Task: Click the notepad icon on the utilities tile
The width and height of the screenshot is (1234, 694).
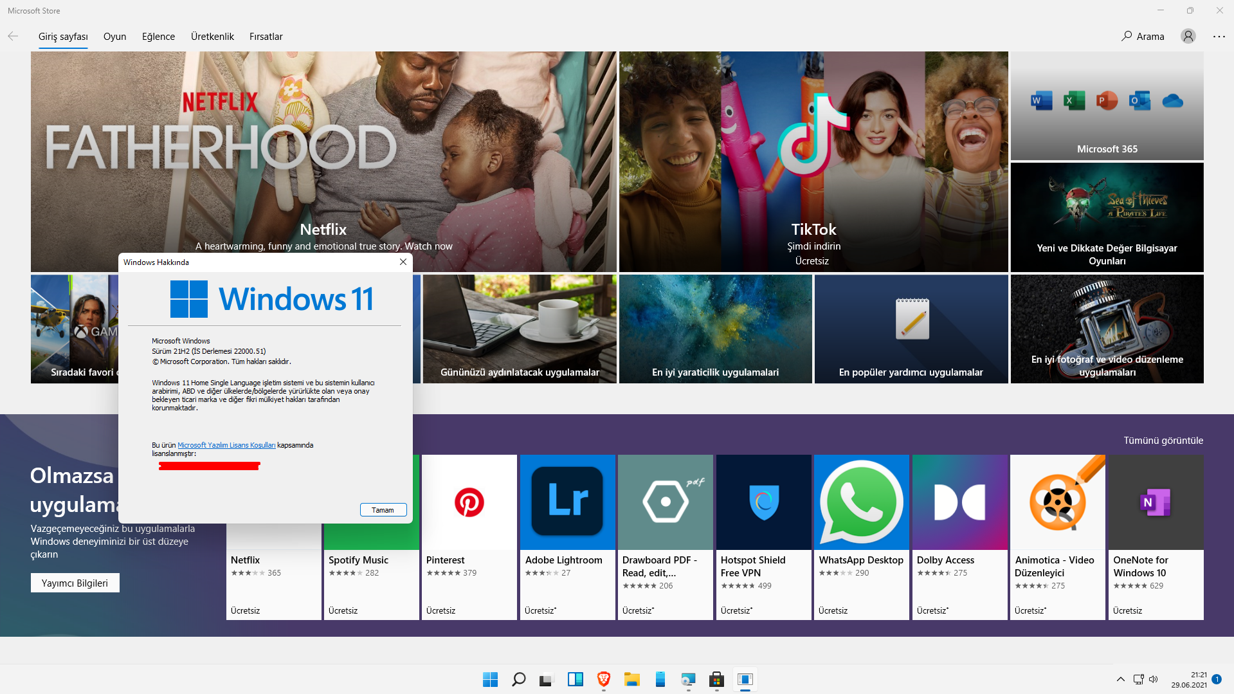Action: pos(912,319)
